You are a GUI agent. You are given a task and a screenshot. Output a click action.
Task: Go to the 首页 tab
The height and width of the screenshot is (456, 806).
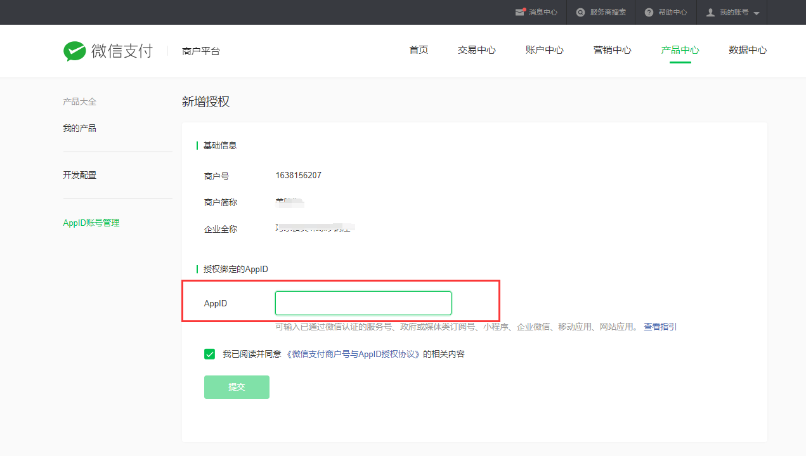pyautogui.click(x=419, y=50)
